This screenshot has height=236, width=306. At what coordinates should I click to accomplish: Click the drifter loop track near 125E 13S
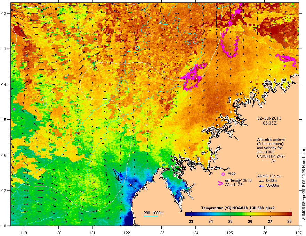230,45
